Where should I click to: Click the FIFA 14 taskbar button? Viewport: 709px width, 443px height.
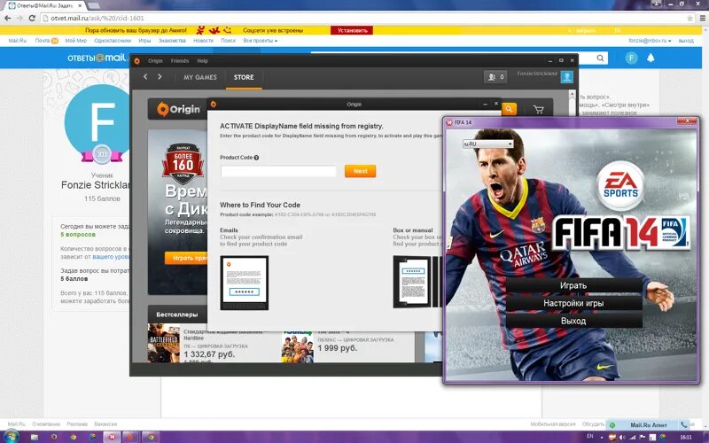click(112, 437)
